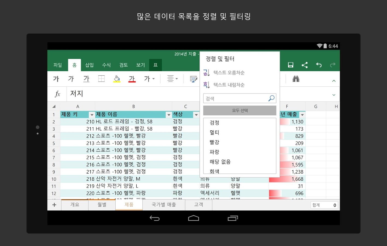Choose 해당 없음 in the filter list
The width and height of the screenshot is (387, 246).
point(220,162)
